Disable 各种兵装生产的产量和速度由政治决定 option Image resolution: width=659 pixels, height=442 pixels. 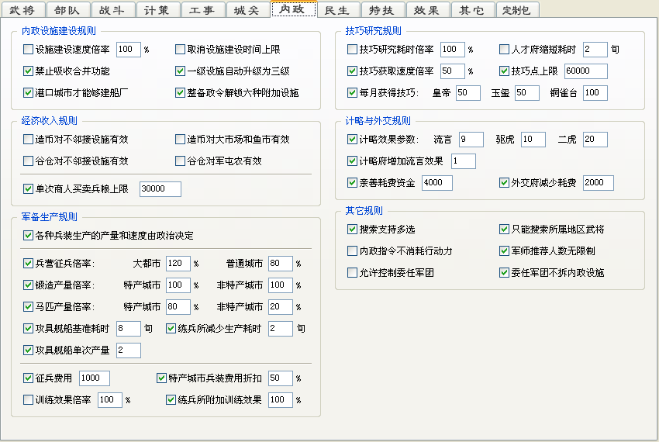click(x=29, y=235)
